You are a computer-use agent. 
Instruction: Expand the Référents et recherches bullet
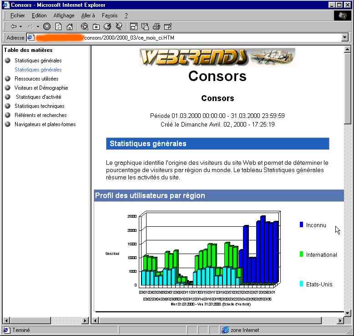click(x=8, y=115)
